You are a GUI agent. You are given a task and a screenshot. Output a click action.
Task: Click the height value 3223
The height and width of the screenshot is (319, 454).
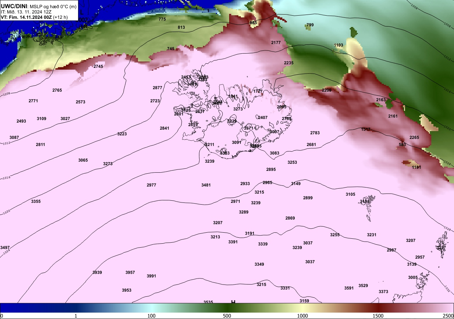pyautogui.click(x=122, y=134)
